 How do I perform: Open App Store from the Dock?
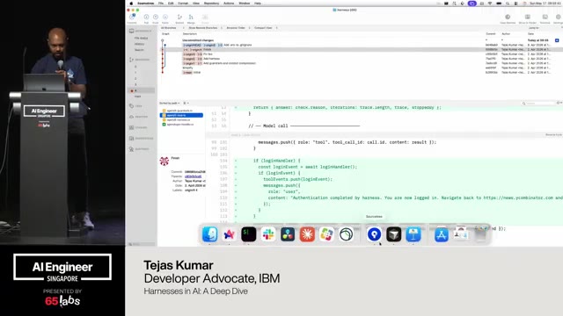[441, 234]
